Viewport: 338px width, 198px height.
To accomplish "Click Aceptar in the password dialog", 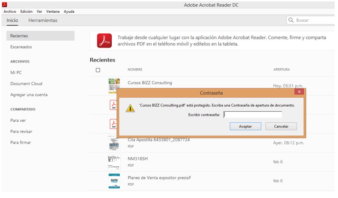I will [245, 126].
